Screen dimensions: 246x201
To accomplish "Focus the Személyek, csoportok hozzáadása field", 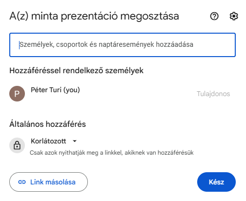I will pos(123,45).
